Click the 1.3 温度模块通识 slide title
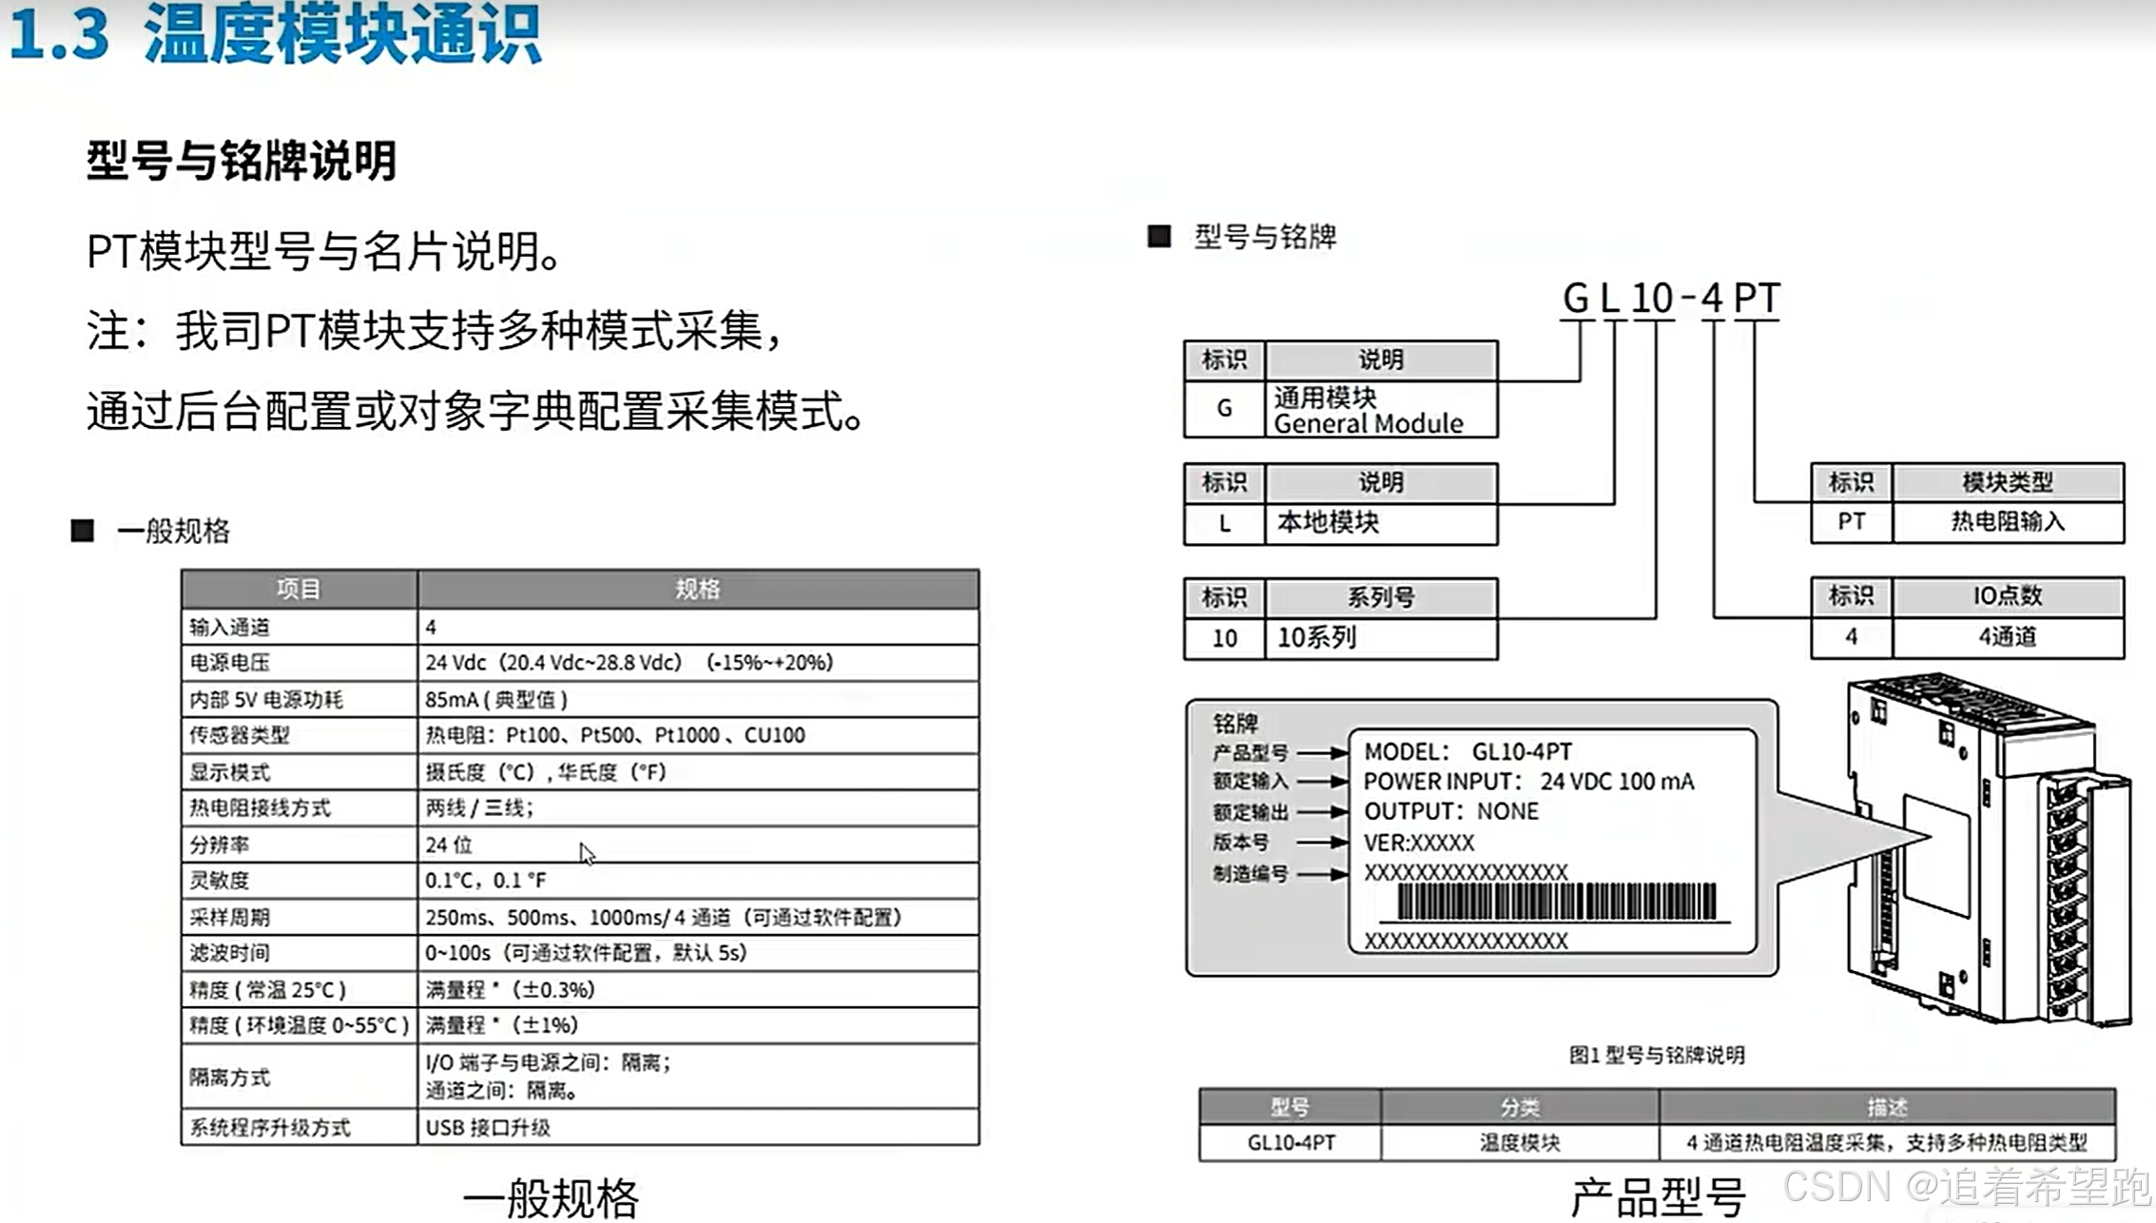Screen dimensions: 2156x1223 (x=276, y=34)
